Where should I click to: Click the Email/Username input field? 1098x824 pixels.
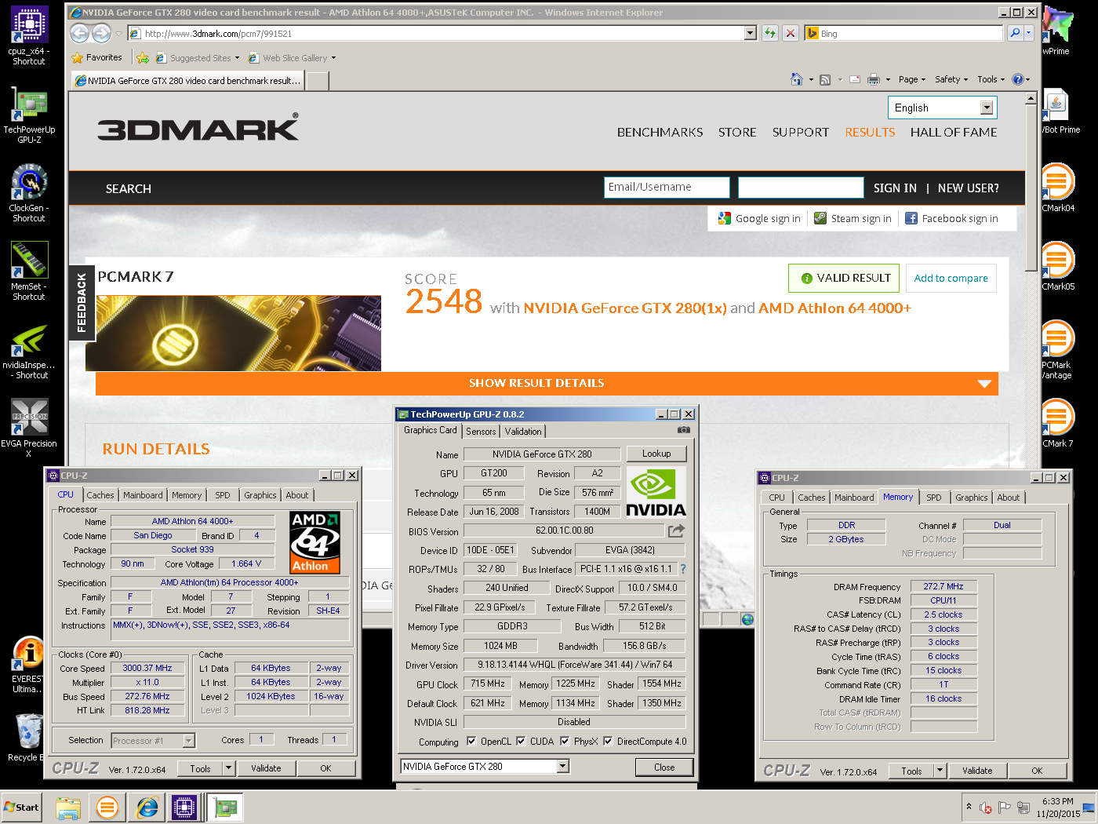click(x=667, y=188)
